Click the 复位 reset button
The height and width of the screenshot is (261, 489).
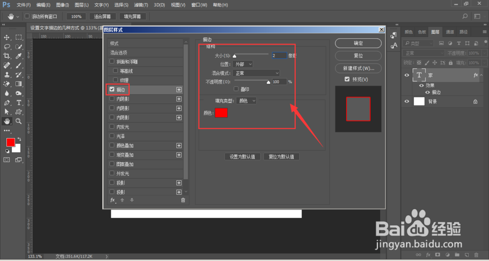(x=358, y=55)
